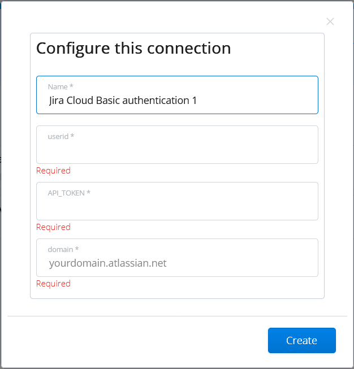Click the Required error under userid

coord(53,171)
